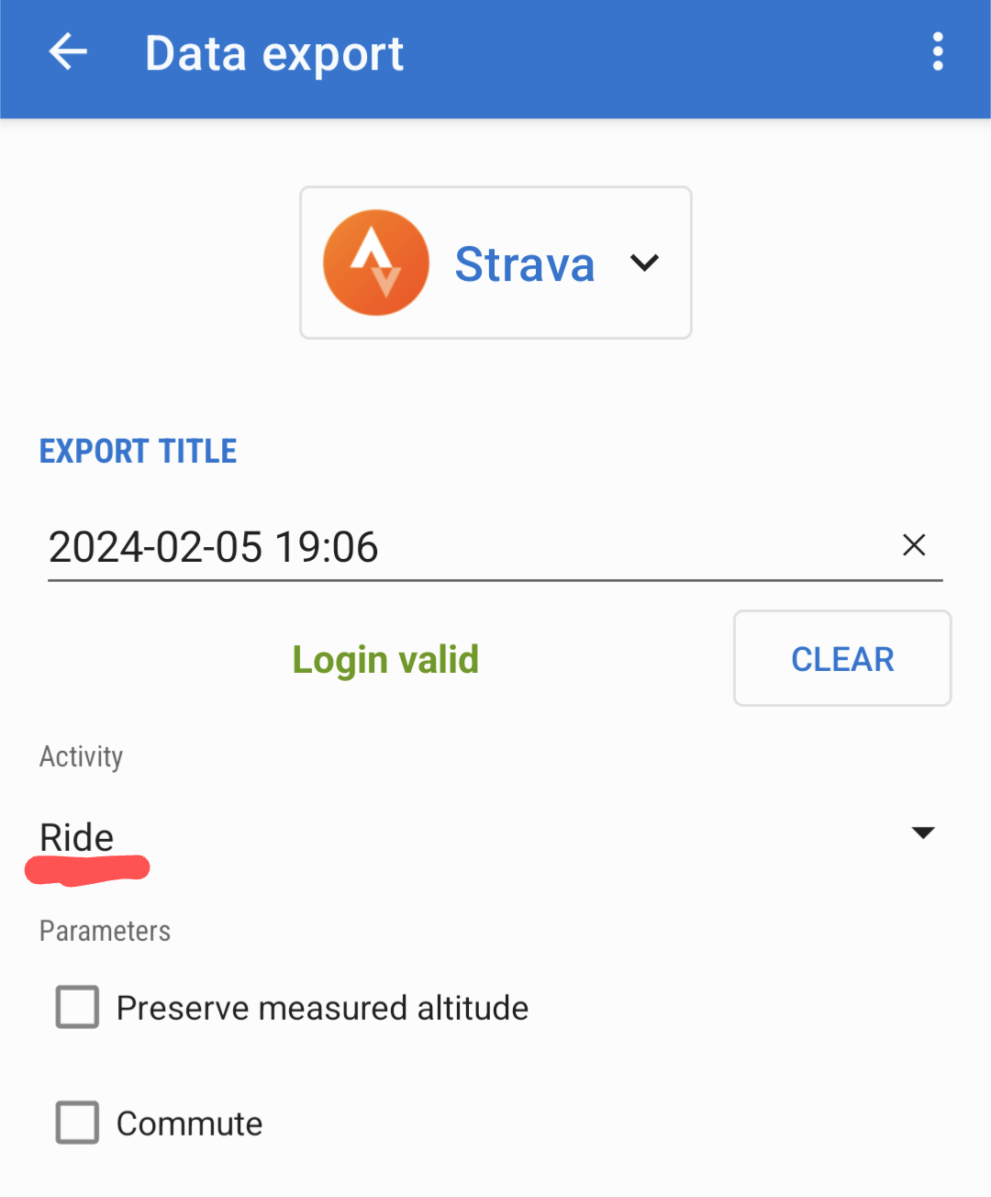This screenshot has width=991, height=1197.
Task: Click the Data export page title
Action: pos(274,53)
